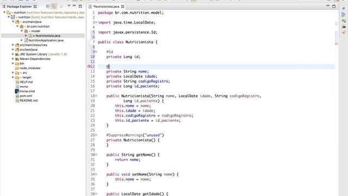Click the pom.xml file icon
The height and width of the screenshot is (196, 348).
click(x=17, y=96)
